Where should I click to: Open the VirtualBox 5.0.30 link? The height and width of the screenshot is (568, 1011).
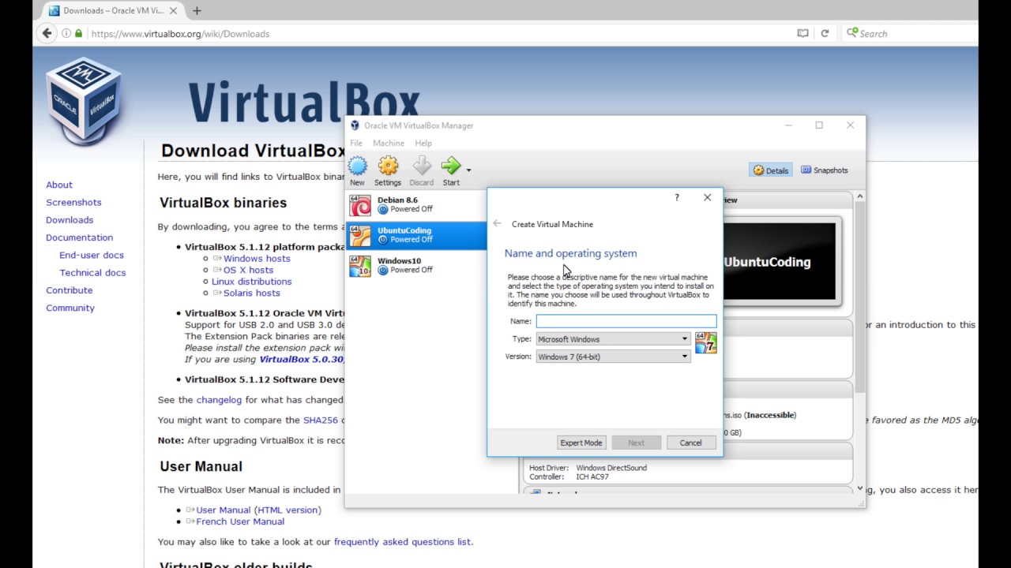[302, 360]
